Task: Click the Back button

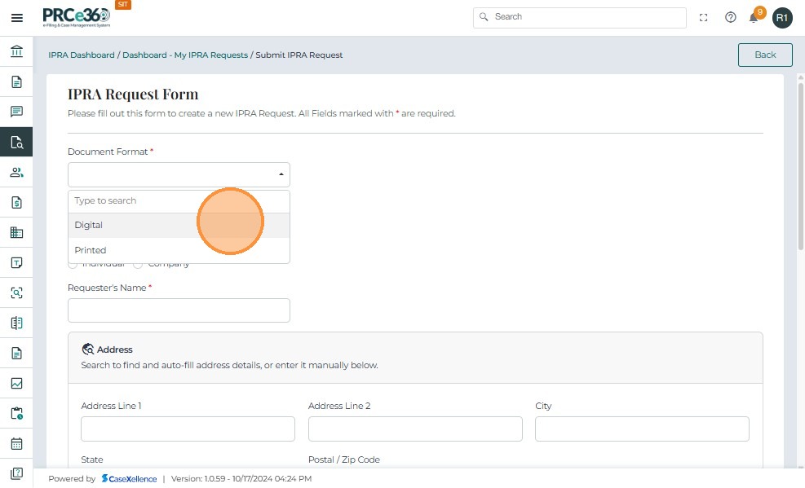Action: point(765,55)
